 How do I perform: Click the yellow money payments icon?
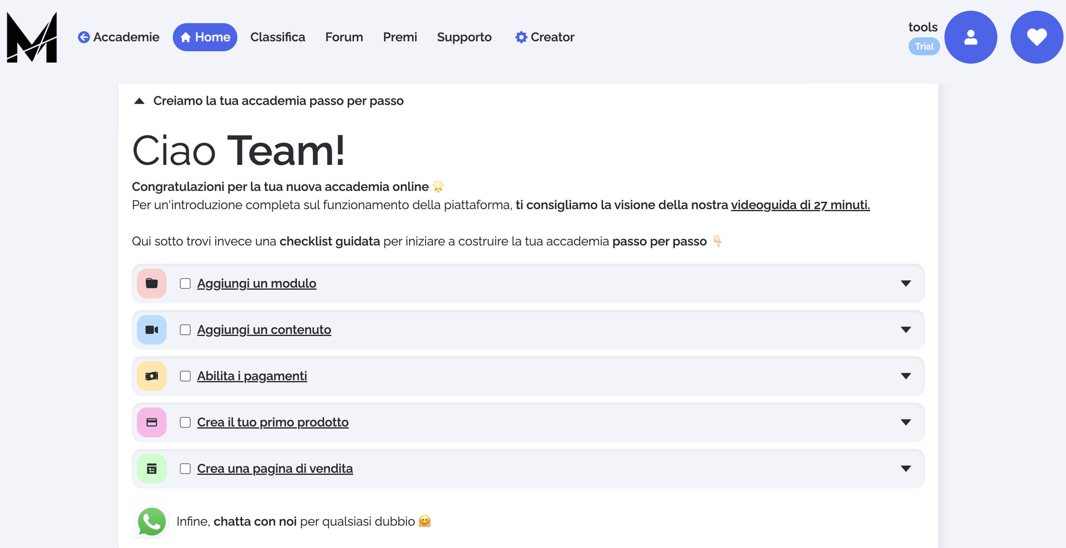pos(151,376)
